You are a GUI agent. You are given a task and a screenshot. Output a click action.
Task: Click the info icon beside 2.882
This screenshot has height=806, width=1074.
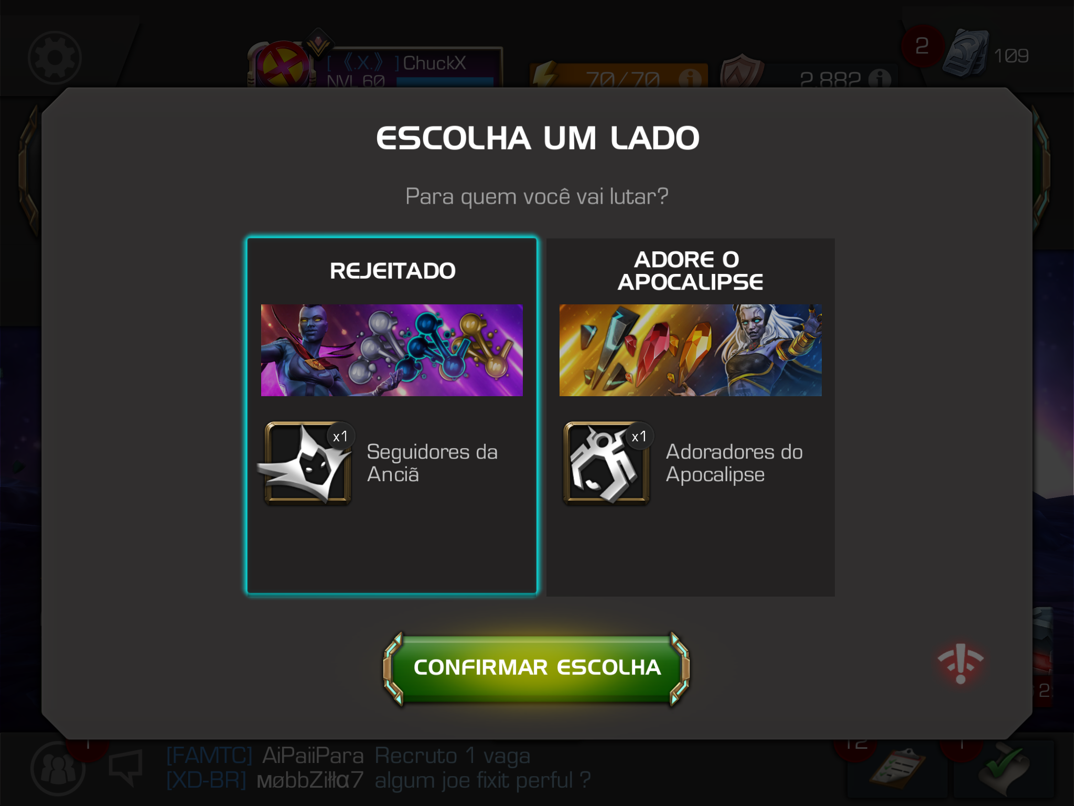coord(879,79)
